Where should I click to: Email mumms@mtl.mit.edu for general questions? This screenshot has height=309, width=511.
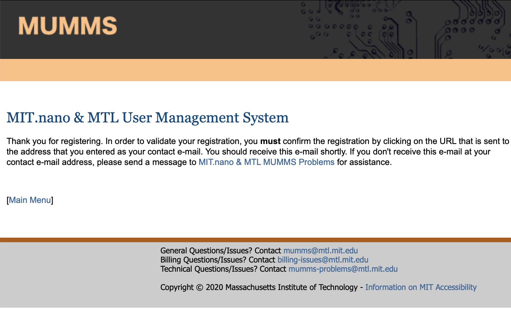coord(320,251)
